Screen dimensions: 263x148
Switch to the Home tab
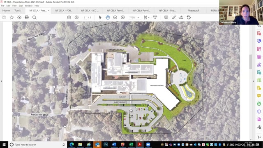coord(6,10)
